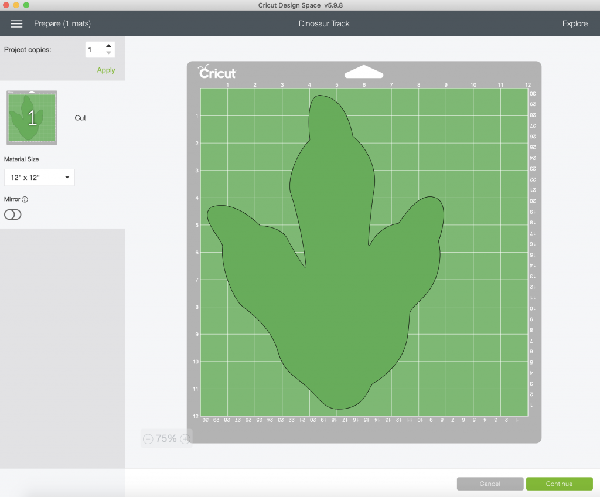Image resolution: width=600 pixels, height=497 pixels.
Task: Toggle the Mirror switch
Action: point(13,215)
